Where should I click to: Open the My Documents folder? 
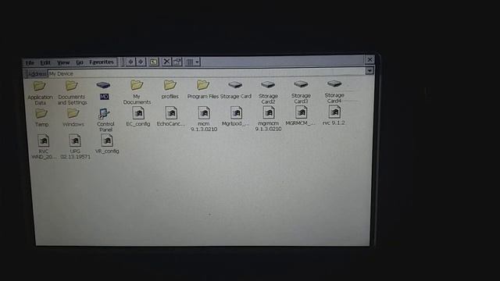(137, 92)
